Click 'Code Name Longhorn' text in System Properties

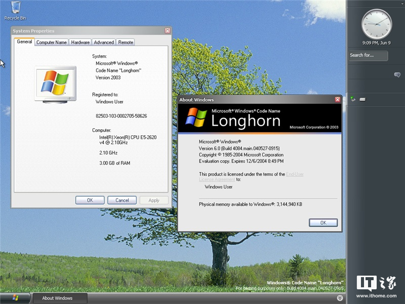pyautogui.click(x=118, y=70)
